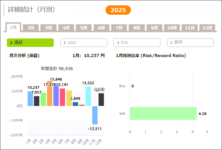This screenshot has height=150, width=222.
Task: Click the orange April bar in chart
Action: [x=50, y=97]
